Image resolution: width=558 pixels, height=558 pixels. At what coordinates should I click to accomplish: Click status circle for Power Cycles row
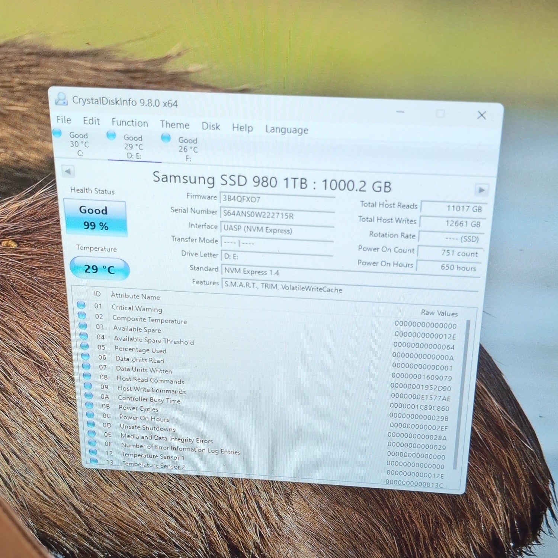coord(89,405)
